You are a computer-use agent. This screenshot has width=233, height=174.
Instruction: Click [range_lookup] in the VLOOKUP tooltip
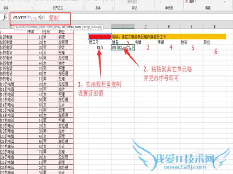(x=92, y=27)
